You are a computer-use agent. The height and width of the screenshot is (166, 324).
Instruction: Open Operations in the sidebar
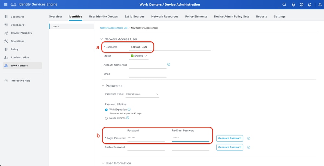[x=18, y=41]
